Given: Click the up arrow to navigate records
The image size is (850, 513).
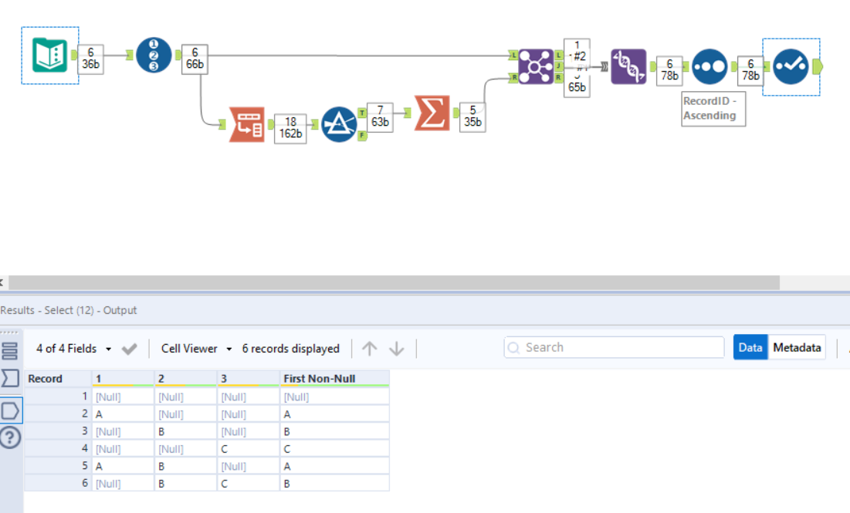Looking at the screenshot, I should pyautogui.click(x=369, y=349).
